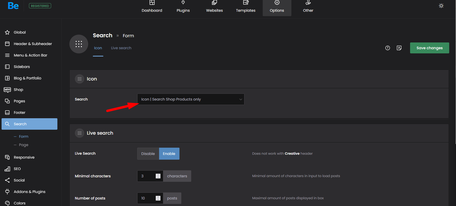Open help via question mark icon
Screen dimensions: 456x206
(x=388, y=48)
